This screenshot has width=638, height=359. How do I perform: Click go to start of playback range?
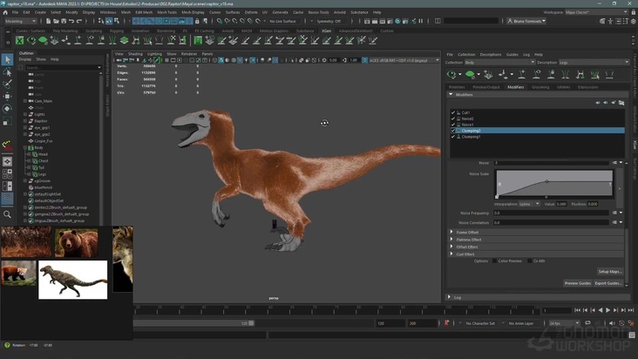point(577,310)
